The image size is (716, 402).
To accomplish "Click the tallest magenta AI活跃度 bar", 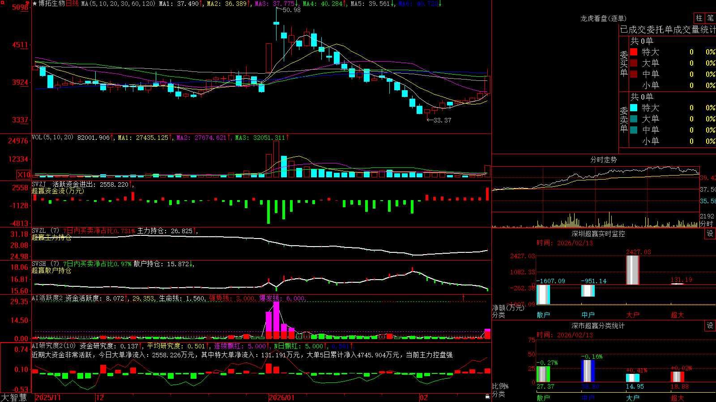I will pyautogui.click(x=276, y=320).
